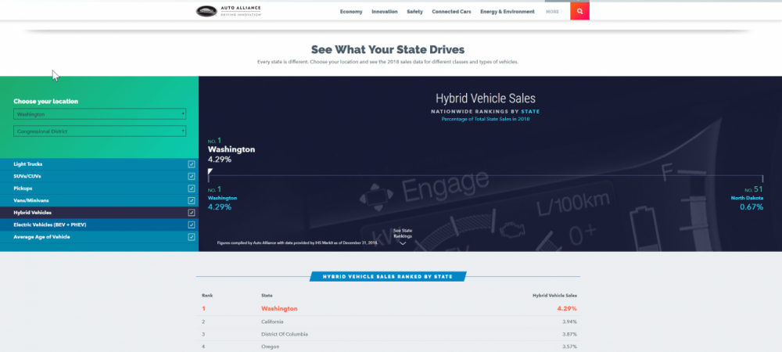Image resolution: width=782 pixels, height=352 pixels.
Task: Toggle the Pickups checkbox
Action: 192,189
